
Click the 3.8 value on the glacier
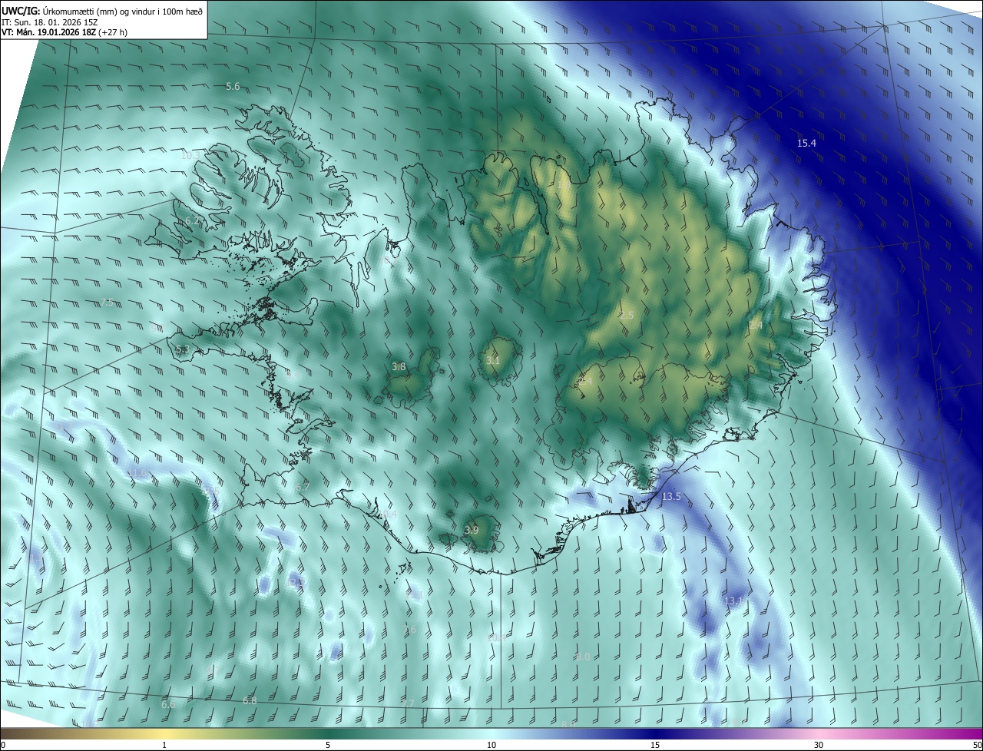coord(399,367)
